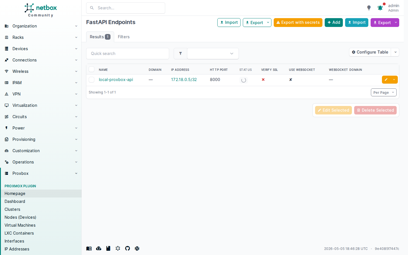Focus the global Search field
The image size is (408, 255).
click(126, 8)
